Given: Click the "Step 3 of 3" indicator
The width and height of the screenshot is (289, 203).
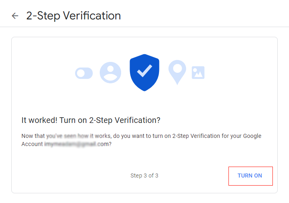Looking at the screenshot, I should [x=144, y=176].
